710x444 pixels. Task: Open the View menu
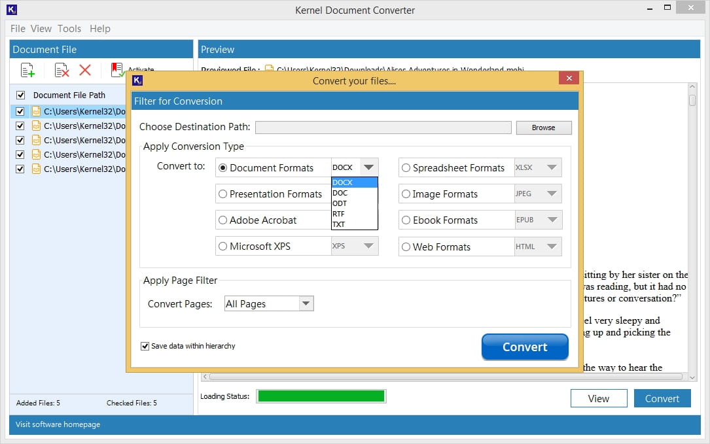point(41,29)
